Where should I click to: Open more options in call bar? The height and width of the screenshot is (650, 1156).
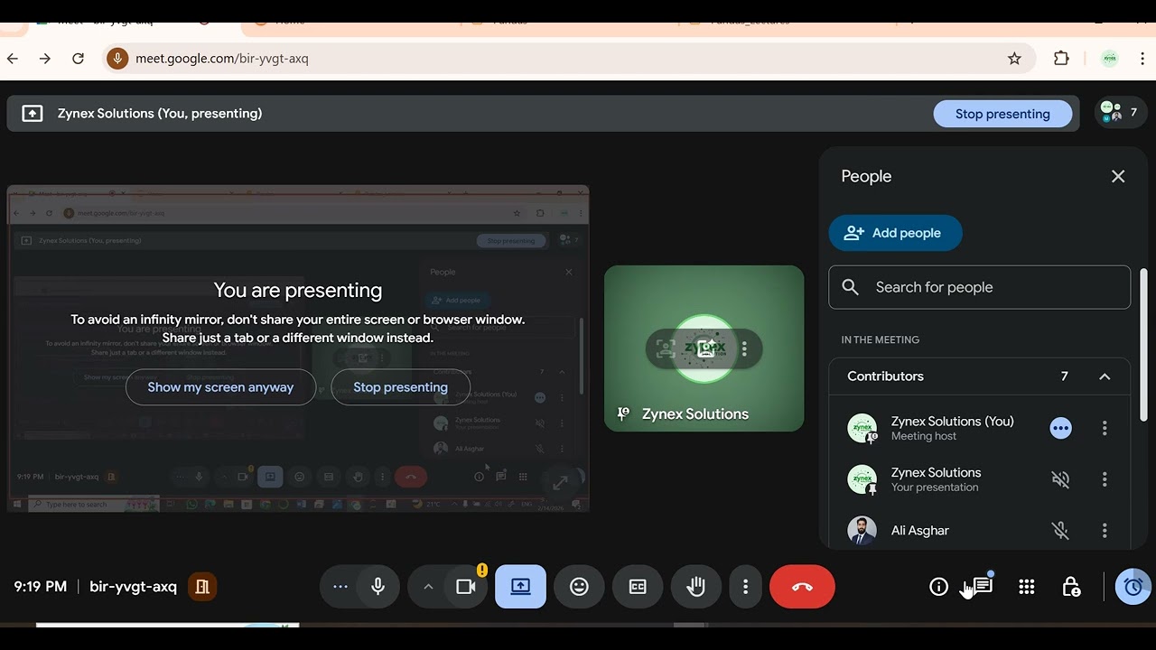click(x=745, y=587)
